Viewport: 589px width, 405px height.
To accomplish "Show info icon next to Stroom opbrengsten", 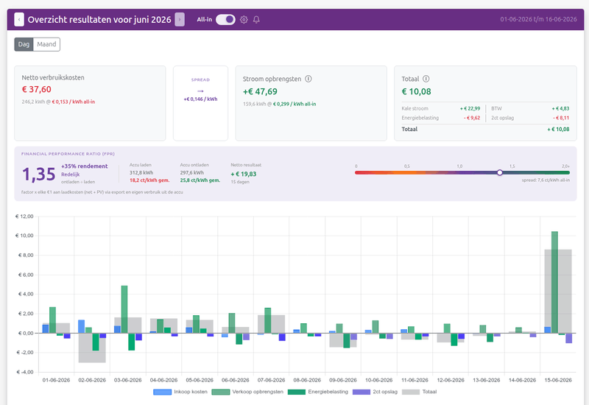I will click(308, 79).
